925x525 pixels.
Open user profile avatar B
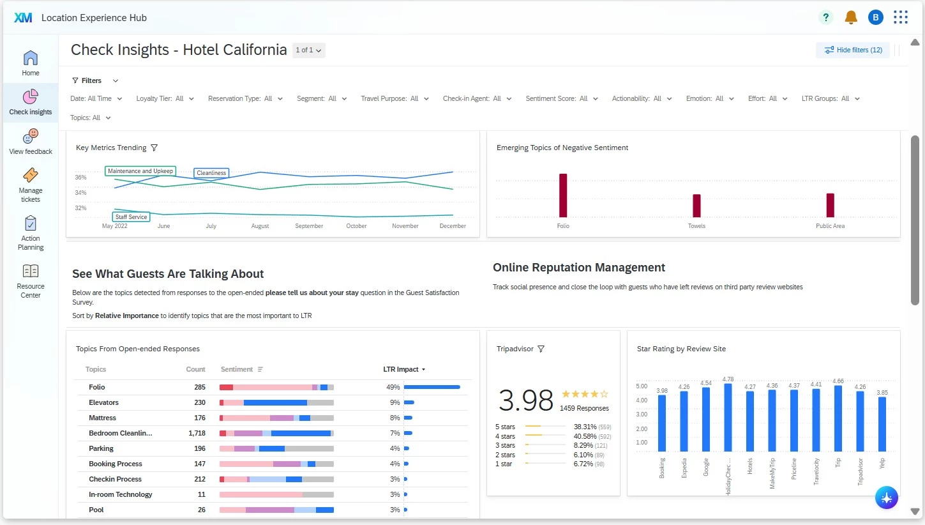click(x=876, y=17)
